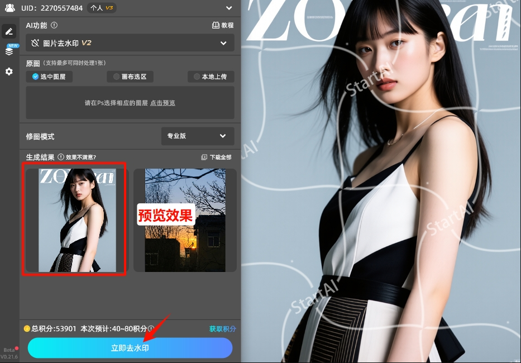Select the 选中图层 source option

click(49, 77)
